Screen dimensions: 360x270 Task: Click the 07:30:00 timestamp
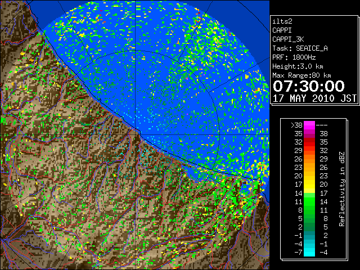(x=309, y=86)
